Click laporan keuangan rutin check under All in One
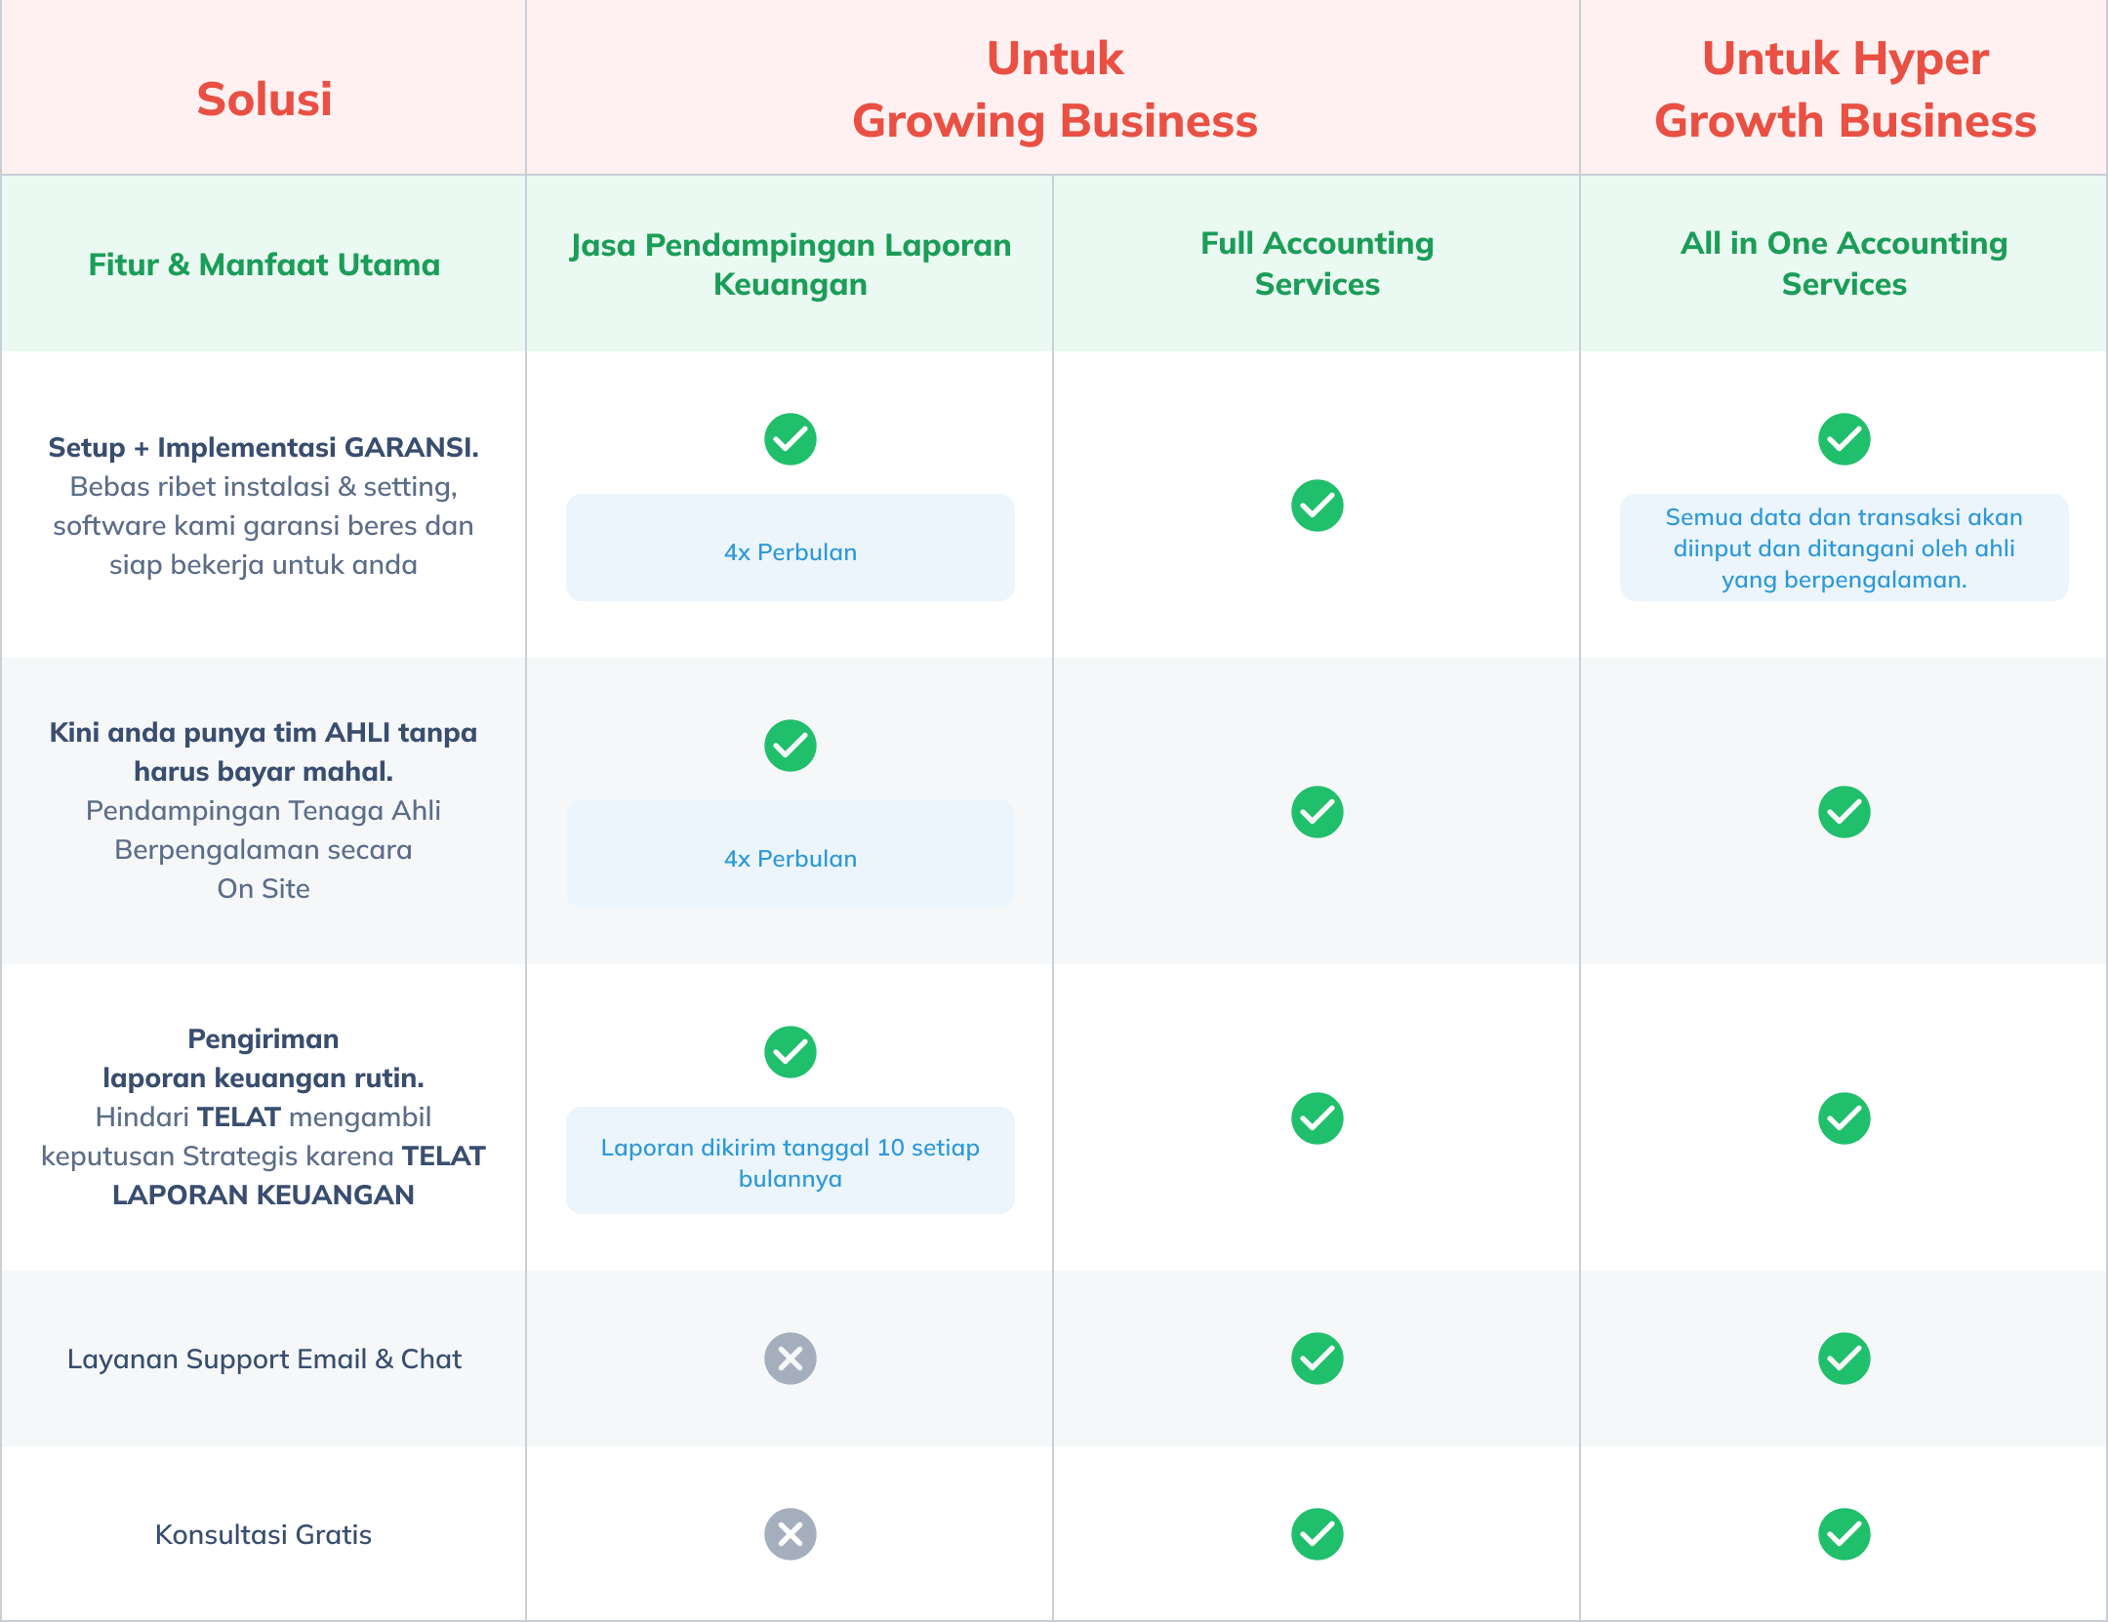This screenshot has width=2108, height=1622. coord(1844,1118)
